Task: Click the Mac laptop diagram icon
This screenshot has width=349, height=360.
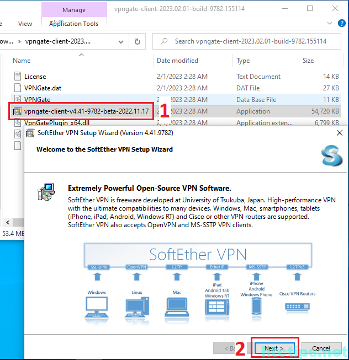Action: pyautogui.click(x=177, y=308)
